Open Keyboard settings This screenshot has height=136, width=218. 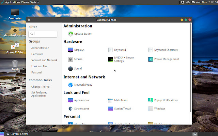117,50
